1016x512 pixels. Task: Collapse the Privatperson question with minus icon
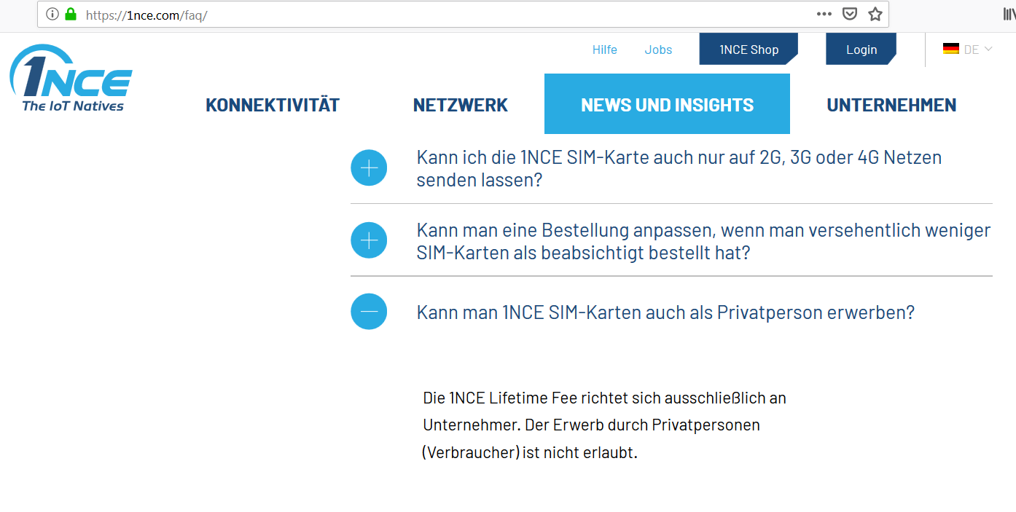369,312
